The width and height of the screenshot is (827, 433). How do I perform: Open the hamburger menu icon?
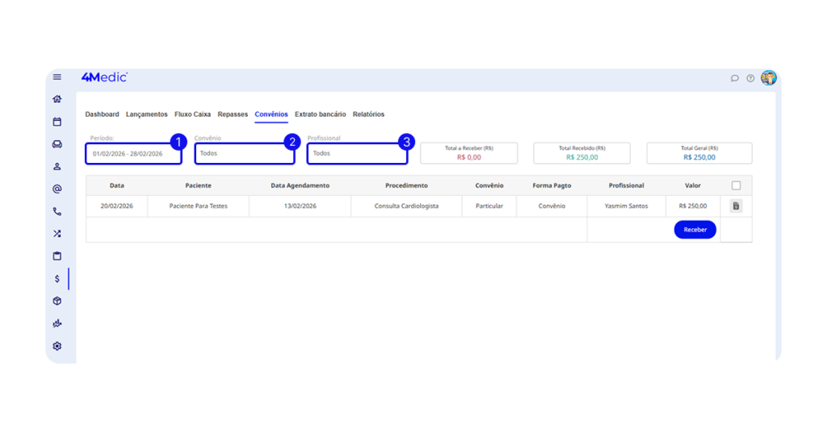click(x=57, y=77)
